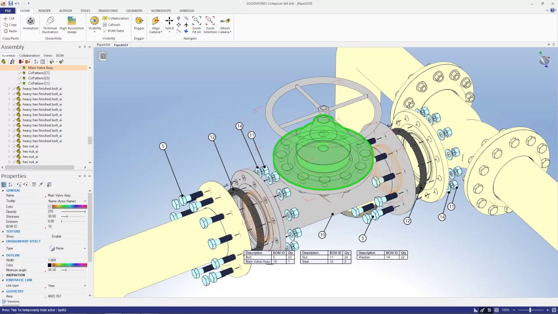The width and height of the screenshot is (558, 314).
Task: Click the Attach Camera icon
Action: point(225,21)
